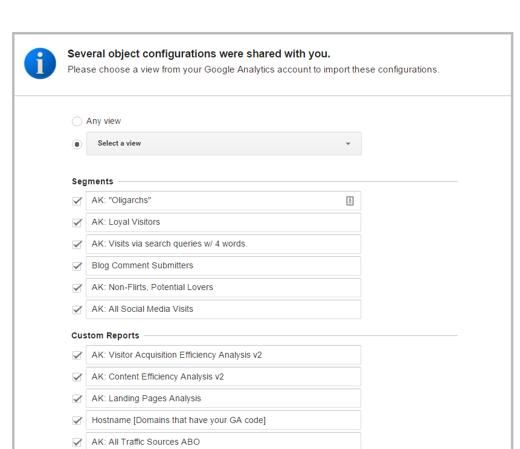
Task: Uncheck the AK: "Oligarchs" segment checkbox
Action: click(77, 201)
